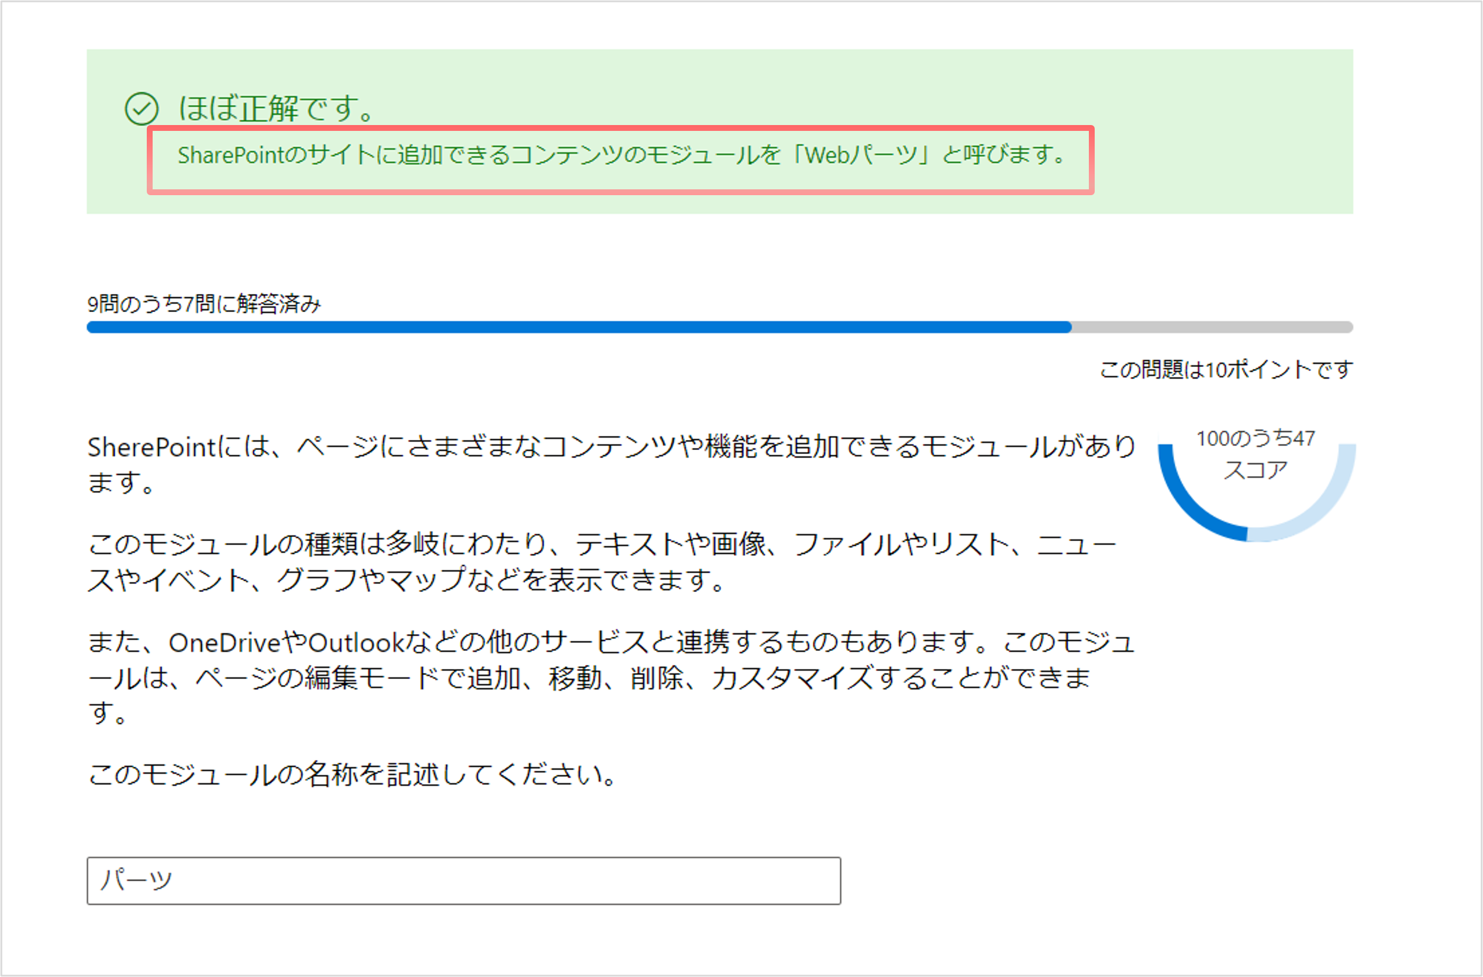Click the answer input field containing パーツ

[x=464, y=881]
